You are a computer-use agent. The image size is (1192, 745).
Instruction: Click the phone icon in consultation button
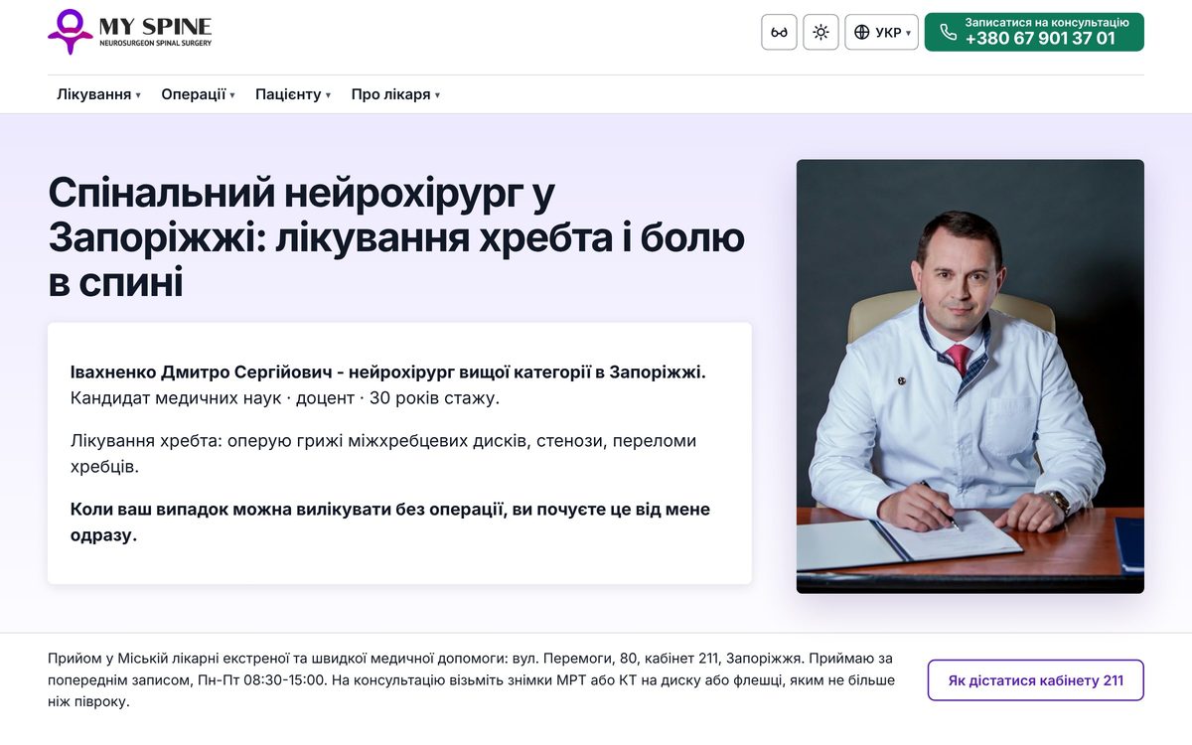(949, 32)
